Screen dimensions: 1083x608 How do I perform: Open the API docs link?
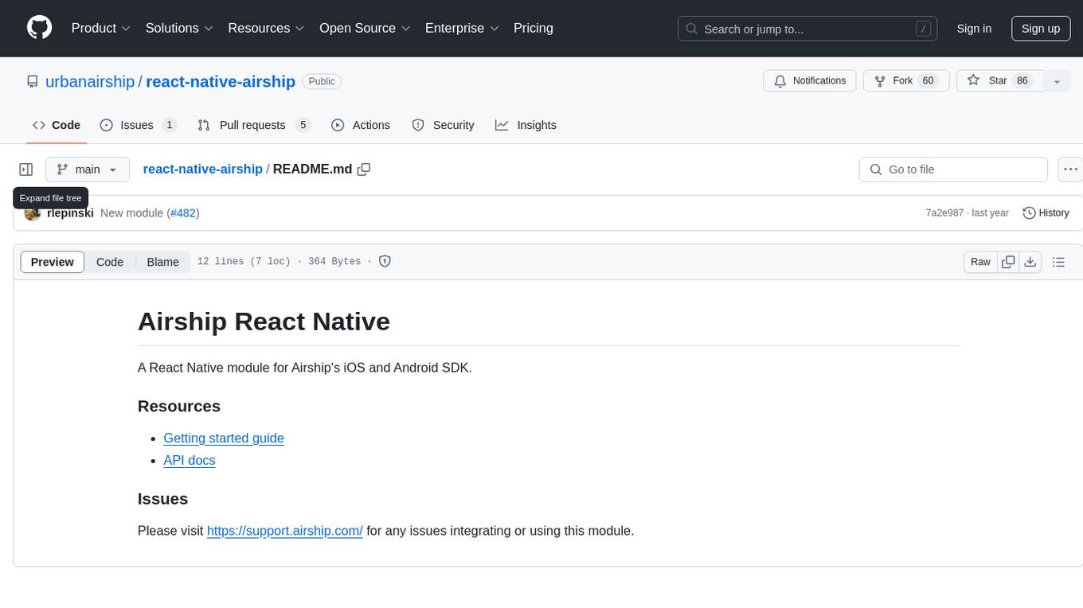tap(190, 460)
